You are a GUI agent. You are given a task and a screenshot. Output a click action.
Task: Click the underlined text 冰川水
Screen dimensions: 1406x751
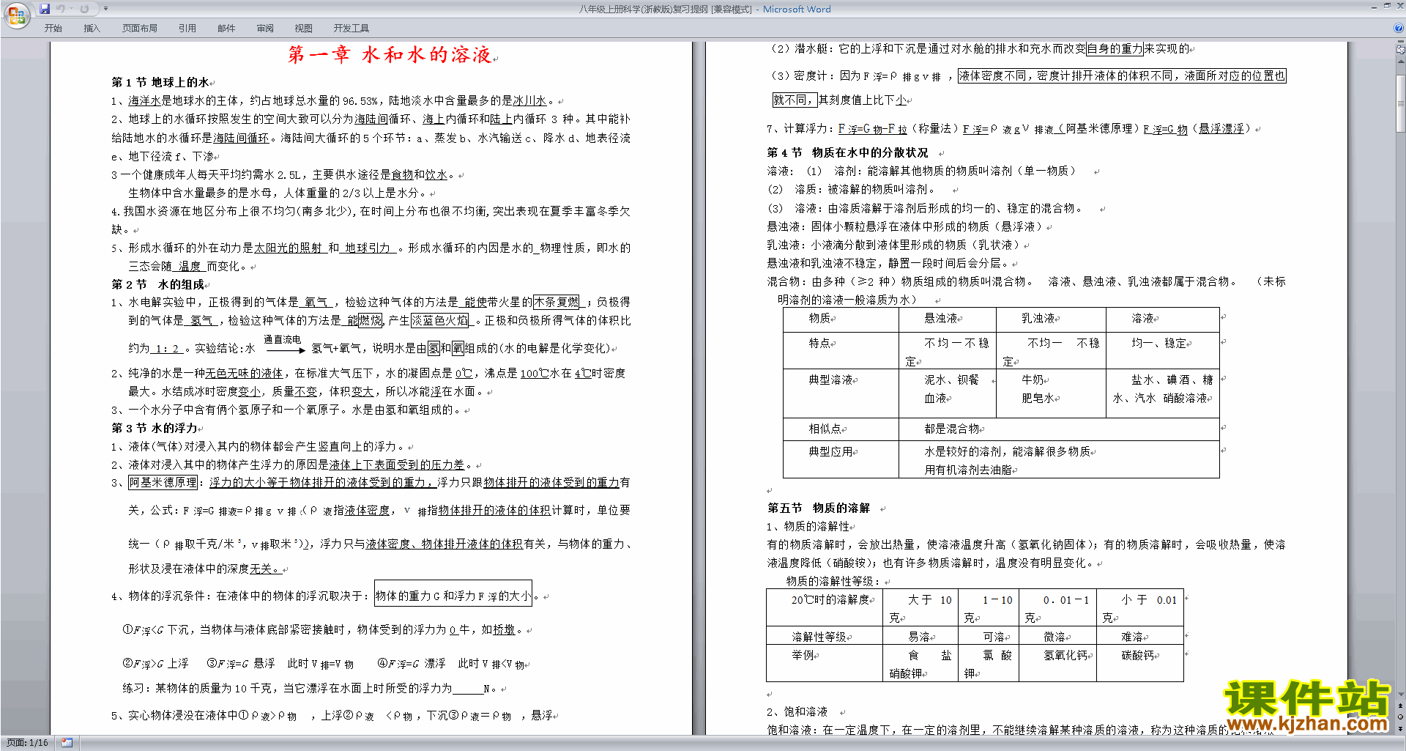pos(529,101)
